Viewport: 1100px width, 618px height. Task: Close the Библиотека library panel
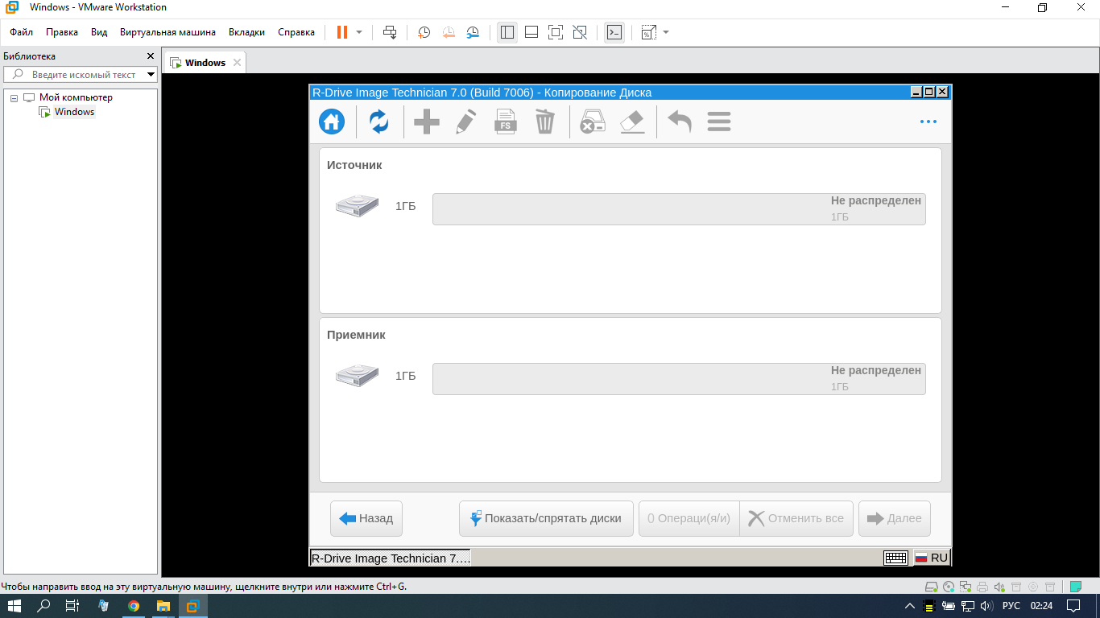(x=150, y=56)
